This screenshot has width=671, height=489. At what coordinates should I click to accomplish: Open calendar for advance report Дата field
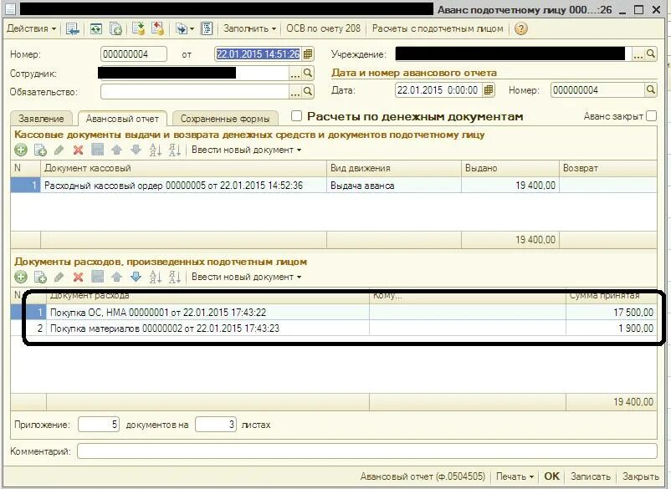489,90
